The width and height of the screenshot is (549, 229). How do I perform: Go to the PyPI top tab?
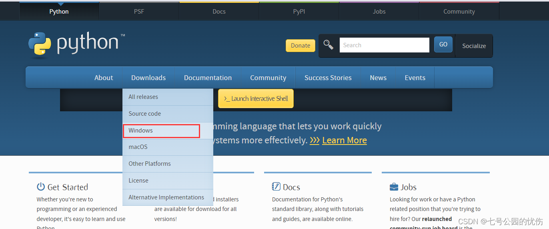click(299, 11)
